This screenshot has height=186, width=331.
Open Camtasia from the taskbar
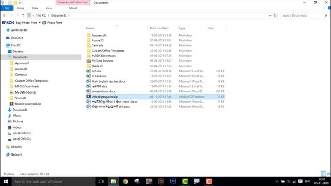pos(185,181)
